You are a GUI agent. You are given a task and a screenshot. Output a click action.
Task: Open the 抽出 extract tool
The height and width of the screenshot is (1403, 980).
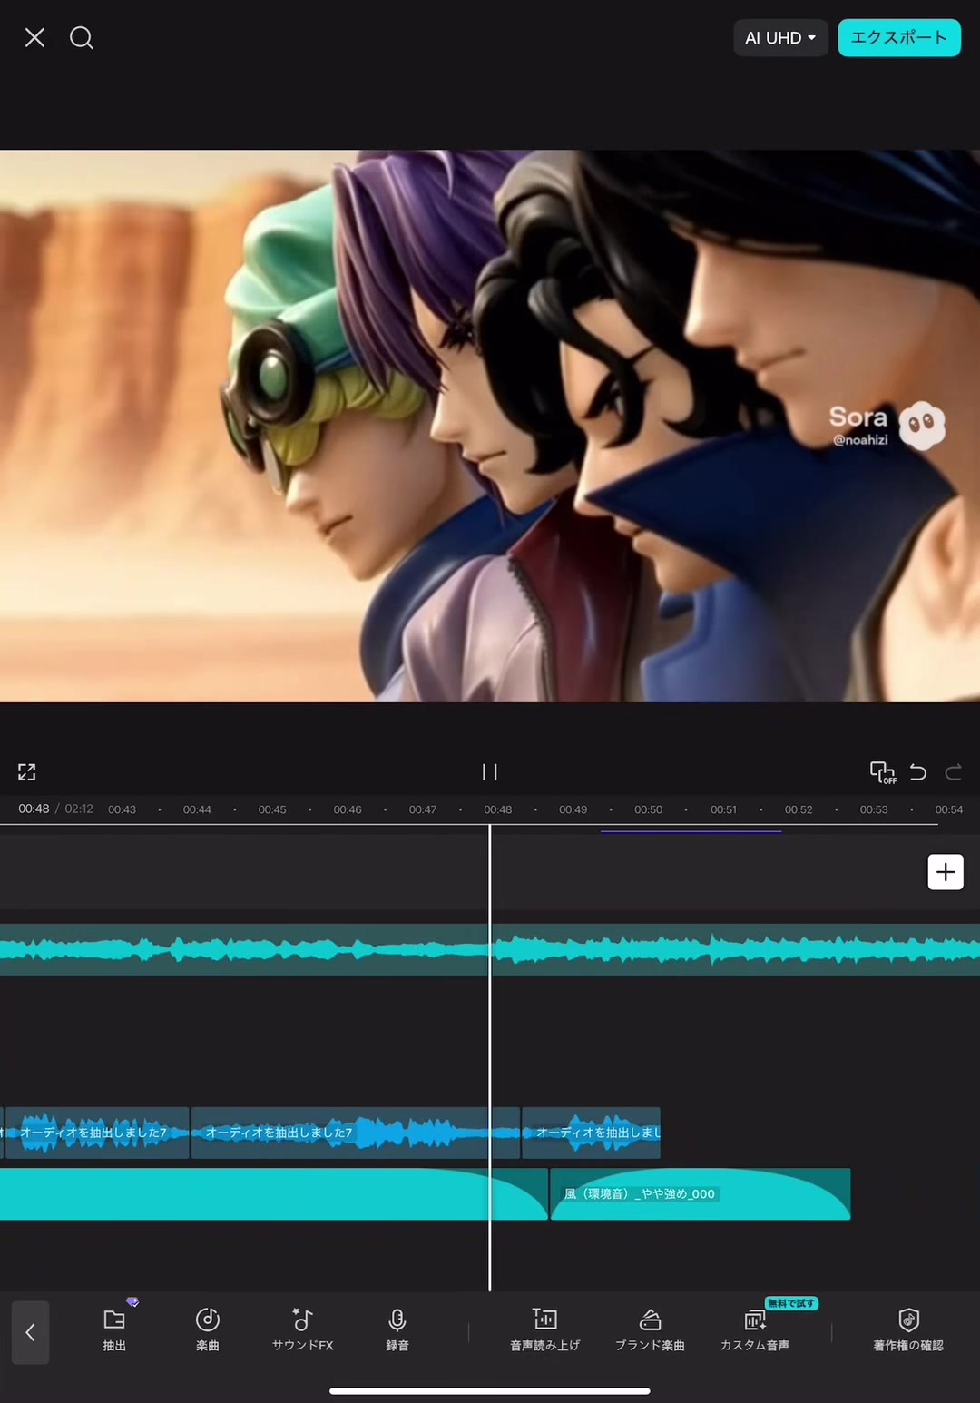point(114,1329)
